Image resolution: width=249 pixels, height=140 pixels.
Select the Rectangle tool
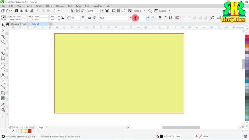[x=3, y=58]
